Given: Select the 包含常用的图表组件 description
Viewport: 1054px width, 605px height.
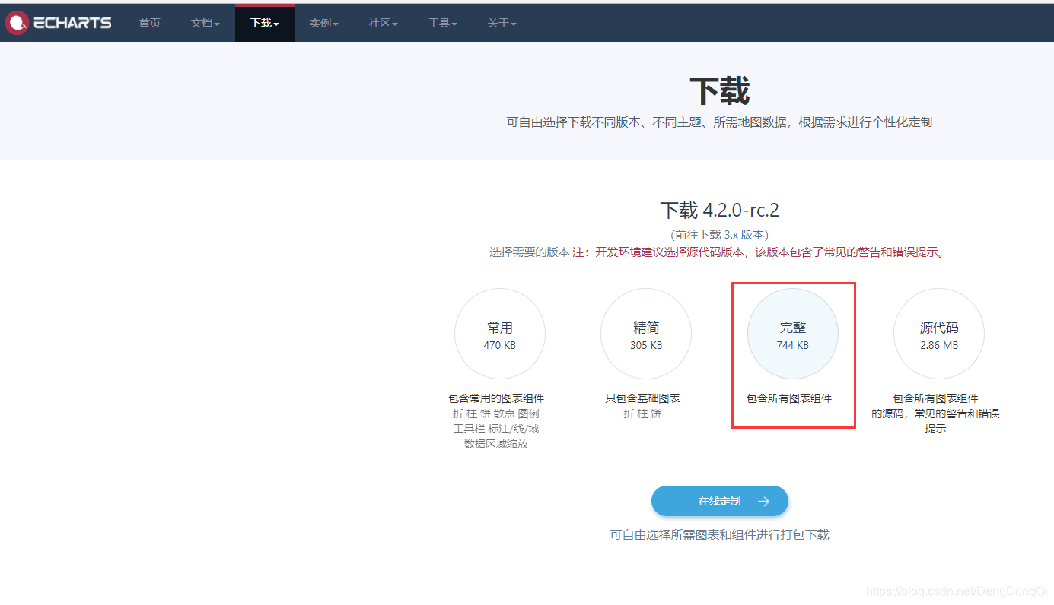Looking at the screenshot, I should coord(496,398).
